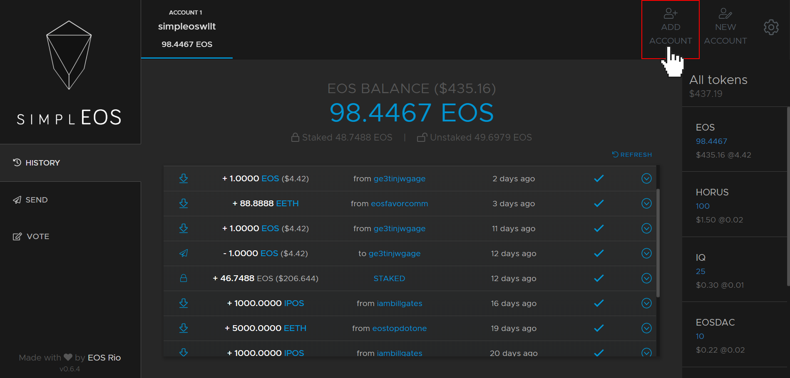Open recipient ge3tinjwgage link in sent row
Screen dimensions: 790x378
click(395, 254)
